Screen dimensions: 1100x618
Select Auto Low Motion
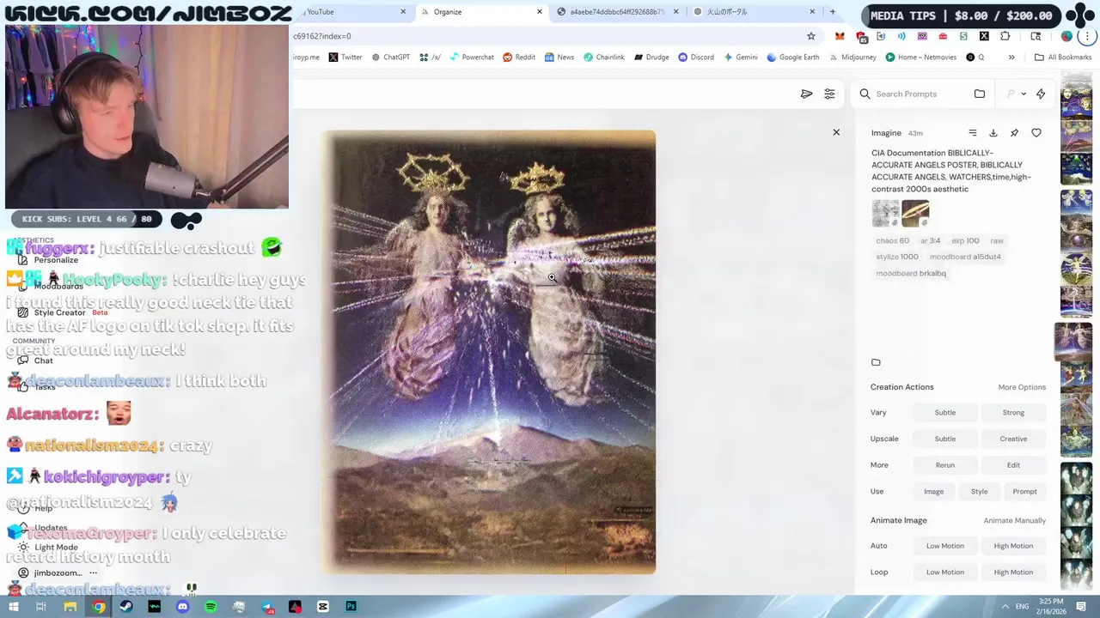pyautogui.click(x=945, y=546)
